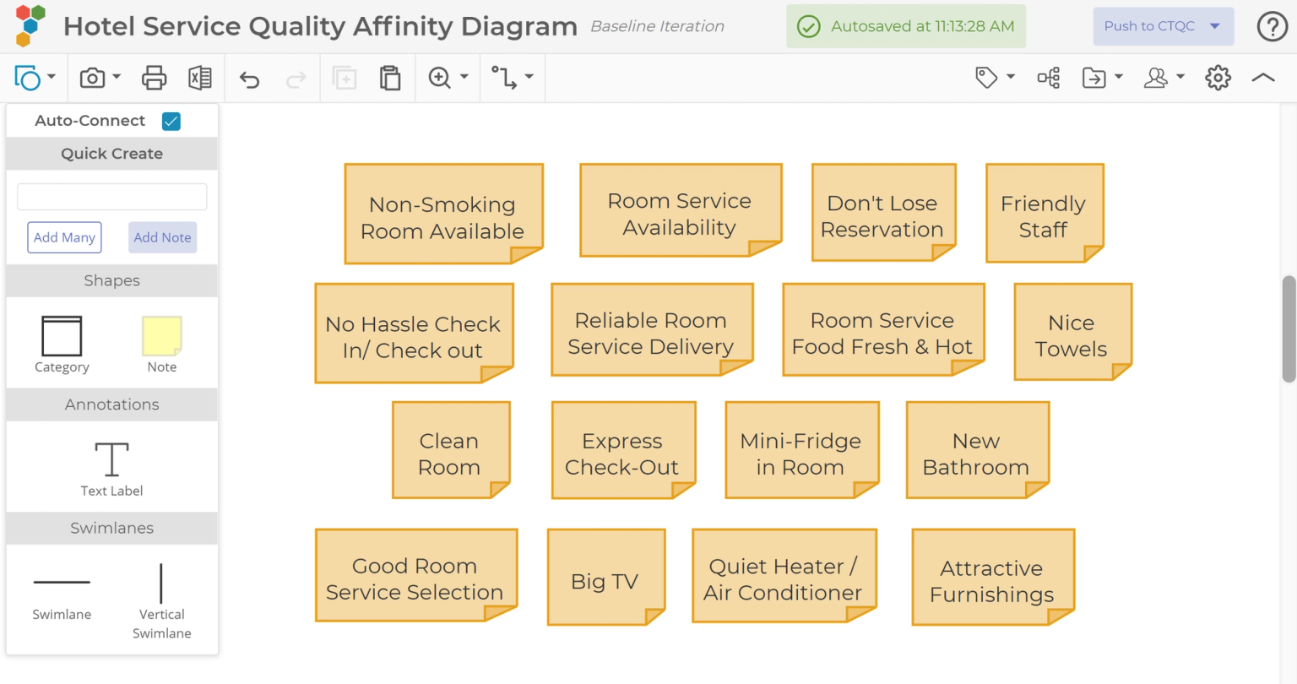
Task: Print the affinity diagram
Action: click(x=153, y=77)
